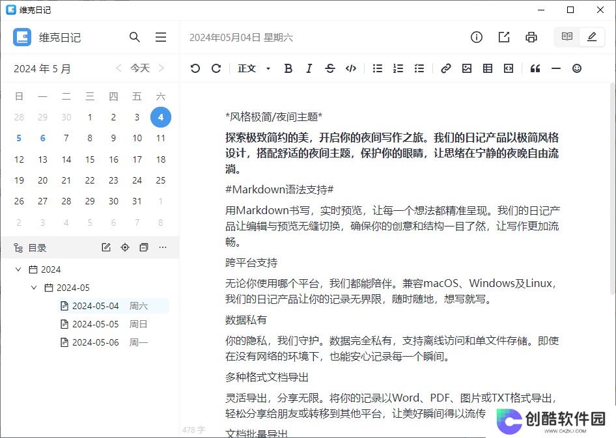Insert a task checklist

419,68
